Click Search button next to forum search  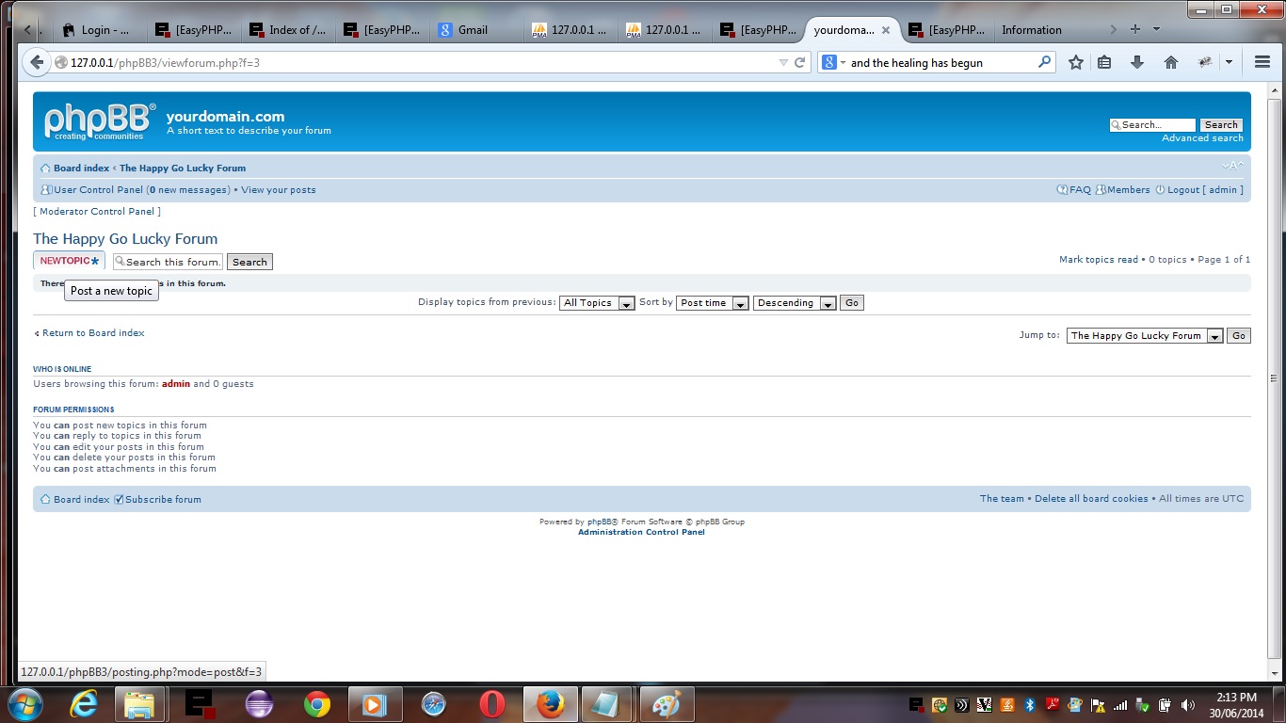249,263
